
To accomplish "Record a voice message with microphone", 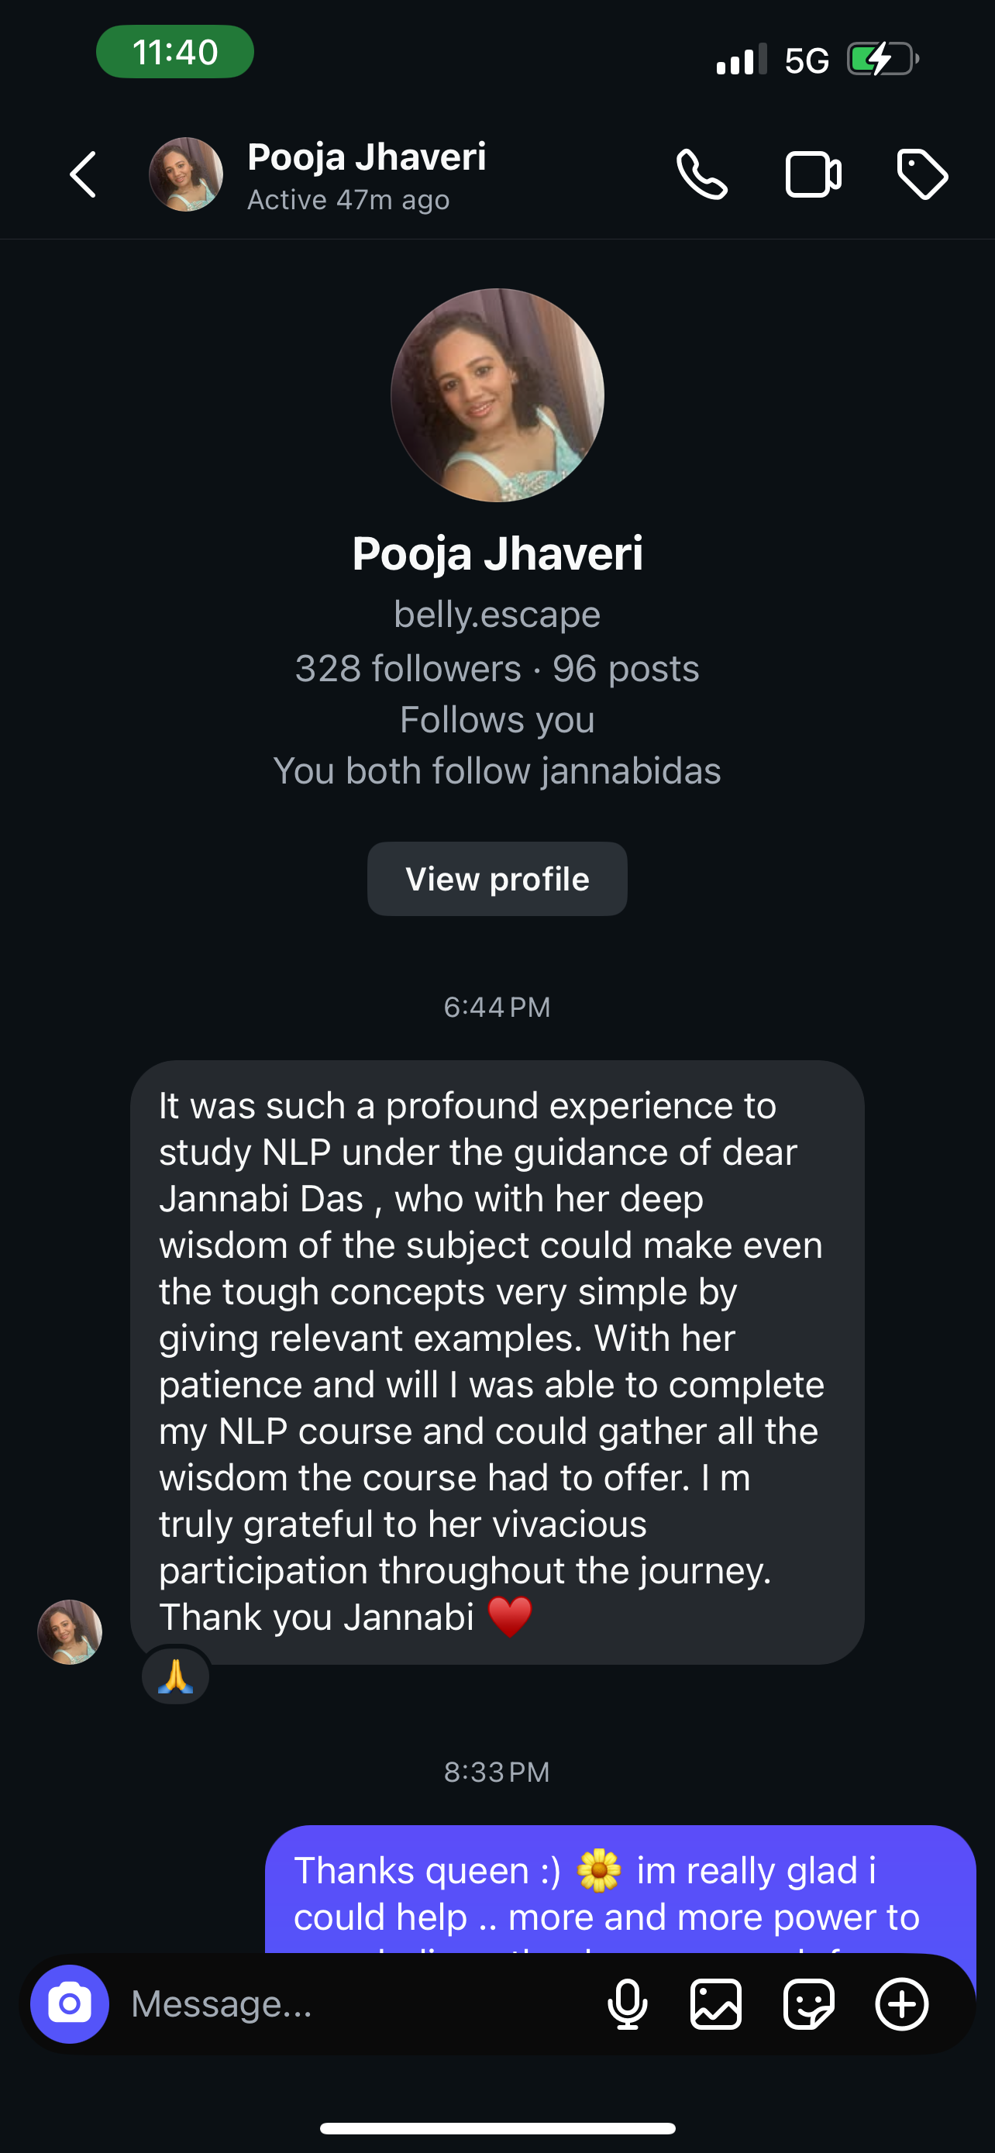I will click(x=628, y=2003).
